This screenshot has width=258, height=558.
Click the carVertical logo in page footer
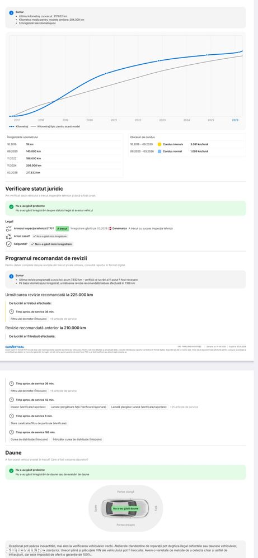(15, 346)
